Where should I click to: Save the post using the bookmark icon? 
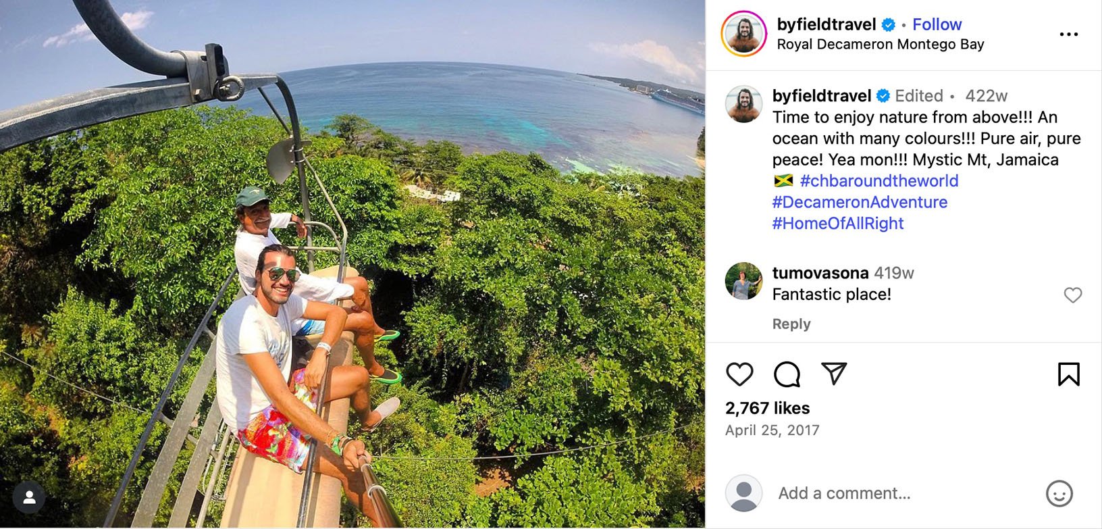(1070, 374)
